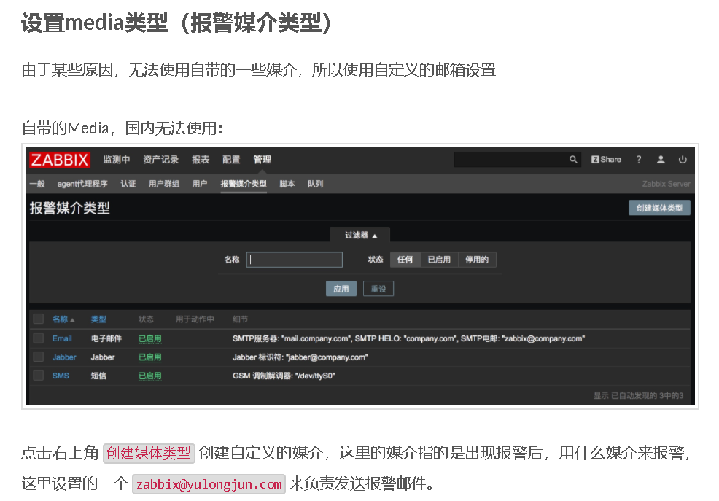Click the GSM 调制解调器 details text
The image size is (719, 501).
[284, 376]
